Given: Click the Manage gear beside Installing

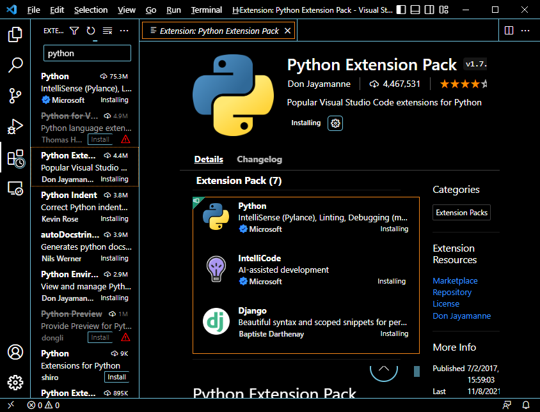Looking at the screenshot, I should 335,123.
